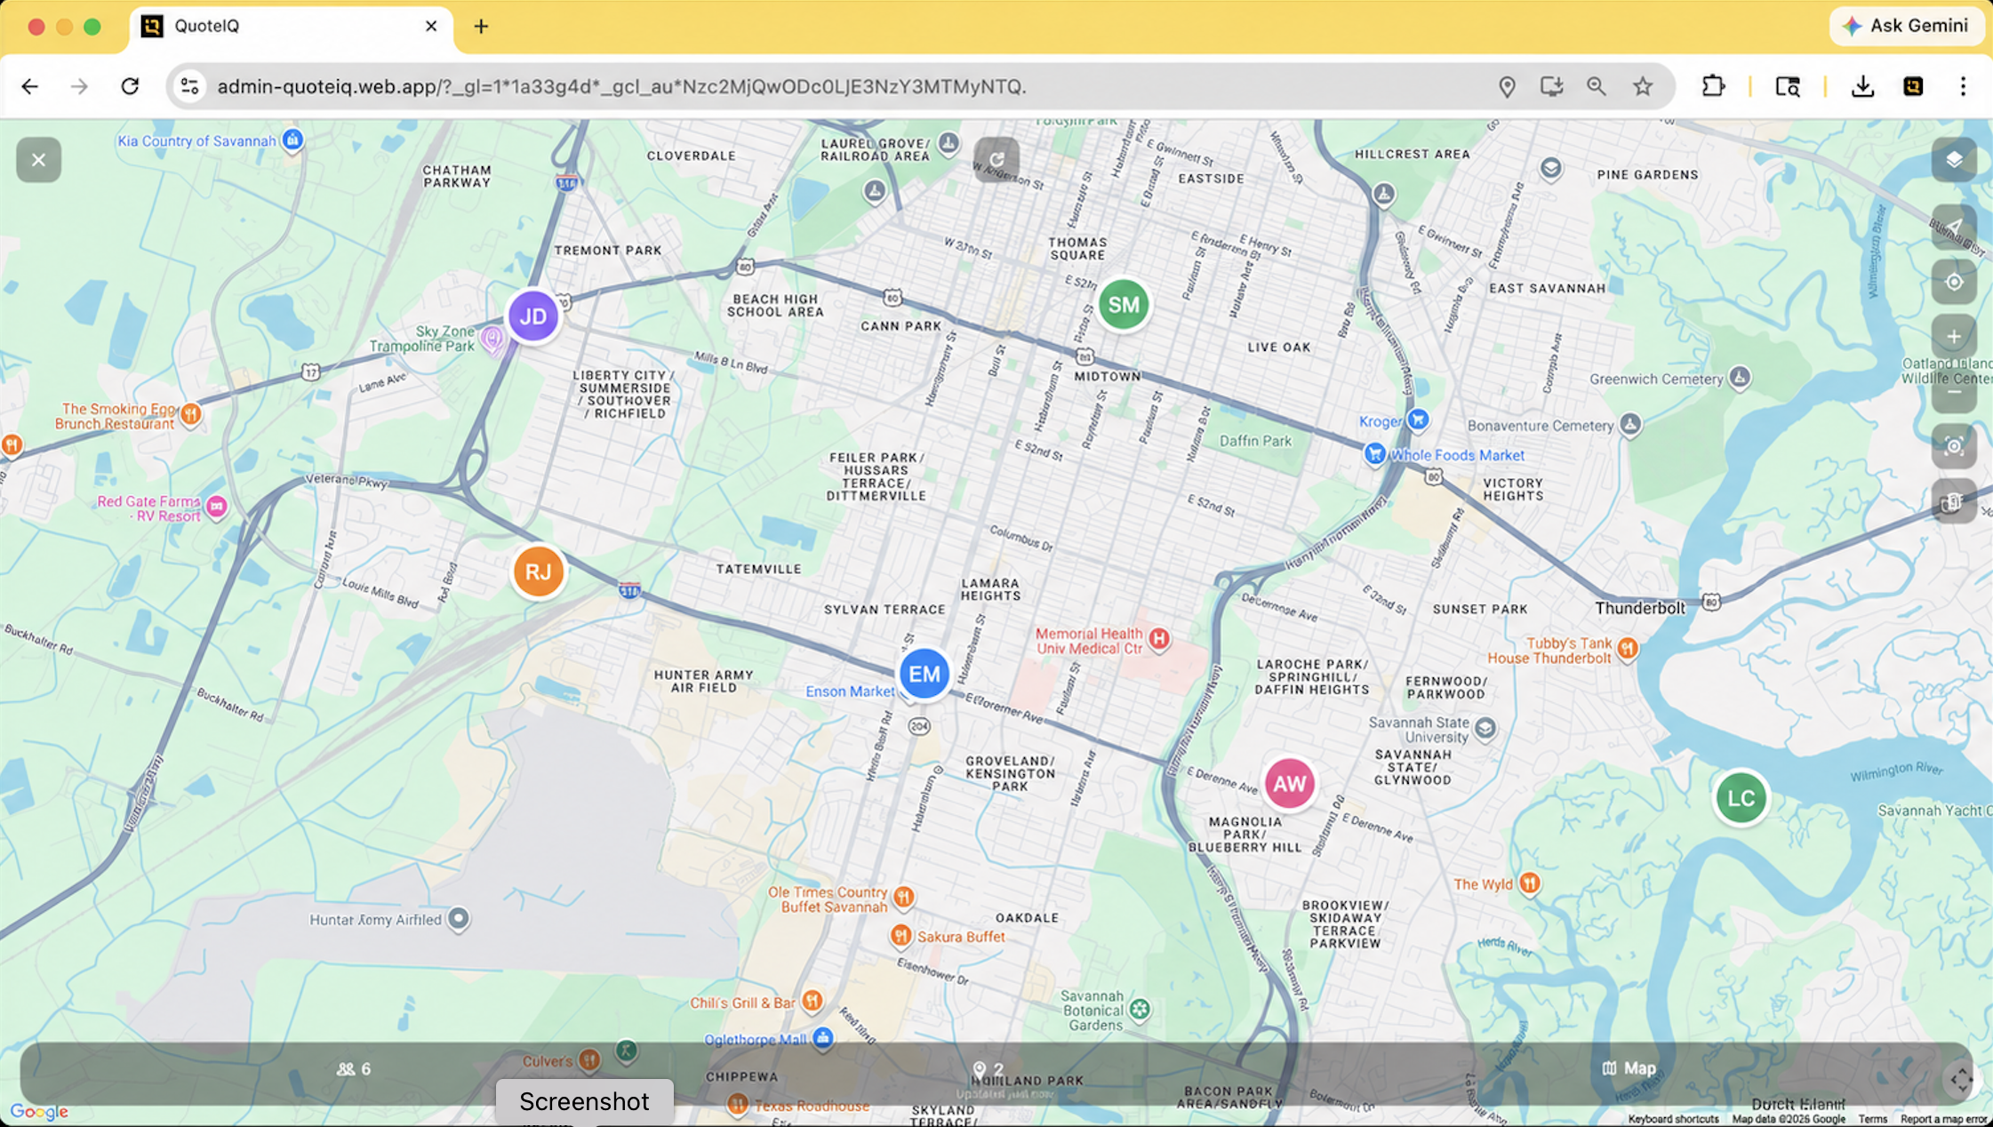The height and width of the screenshot is (1127, 1993).
Task: Zoom in with the plus map button
Action: click(x=1954, y=337)
